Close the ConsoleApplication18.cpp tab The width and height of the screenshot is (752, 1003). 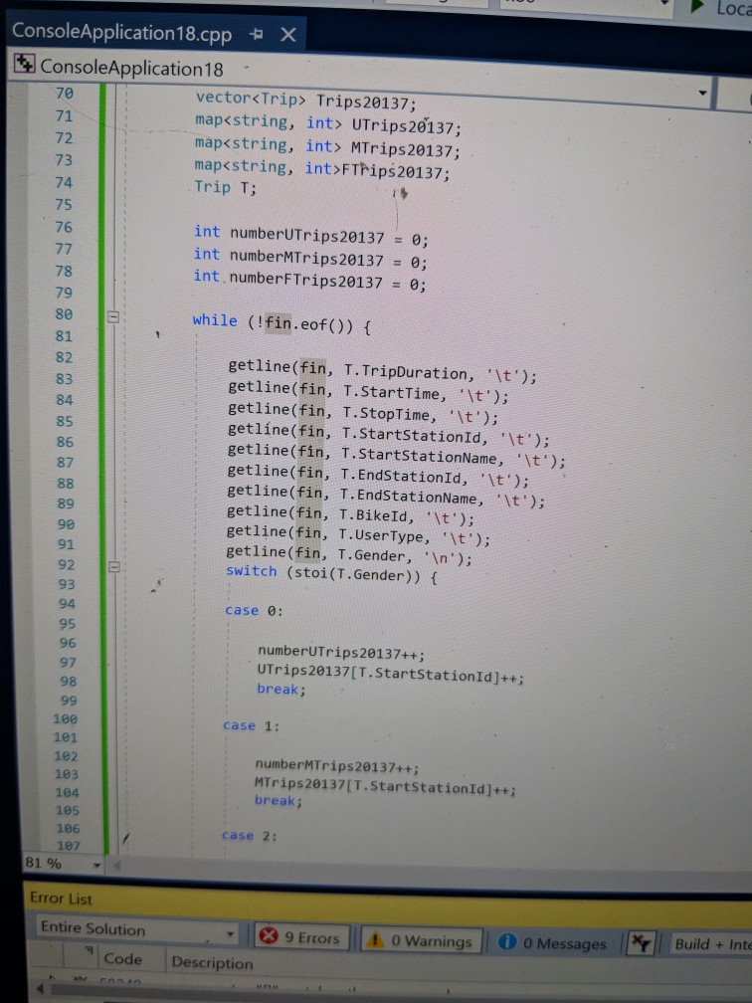[x=288, y=35]
